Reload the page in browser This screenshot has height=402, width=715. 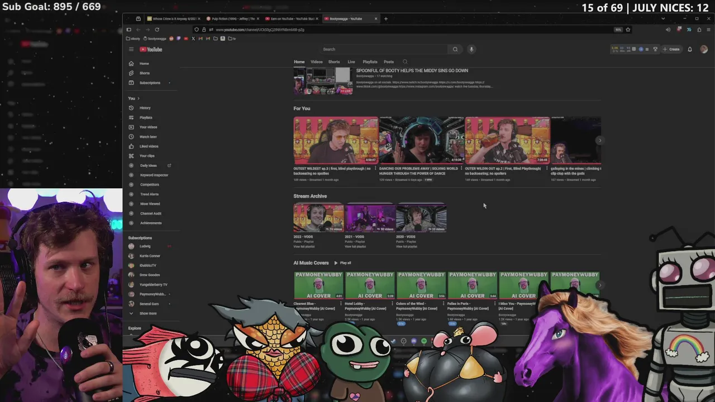point(157,30)
